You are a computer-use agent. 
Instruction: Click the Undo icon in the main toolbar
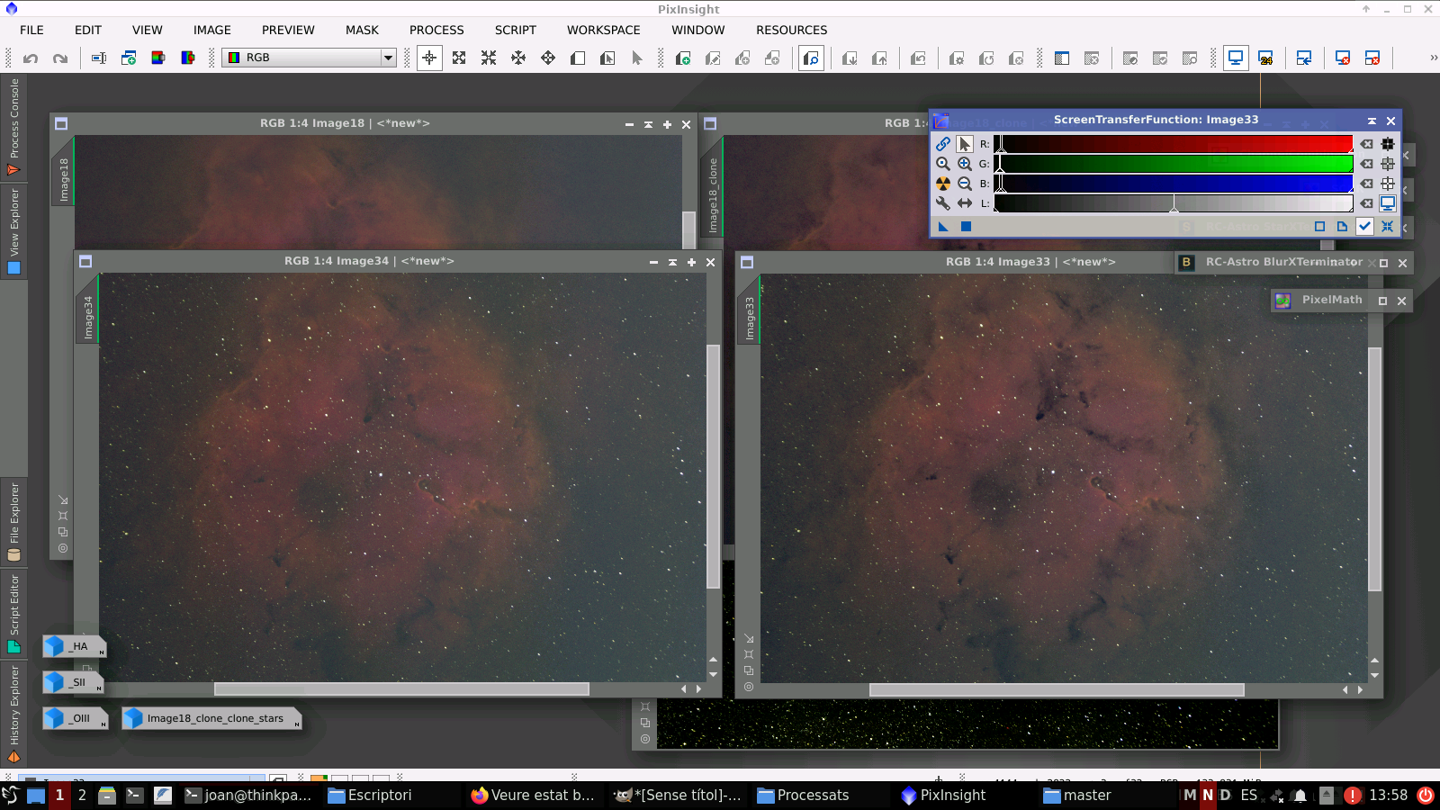pyautogui.click(x=31, y=58)
